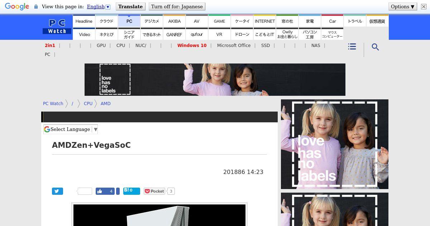430x226 pixels.
Task: Click the PC link below 2in1
Action: point(48,55)
